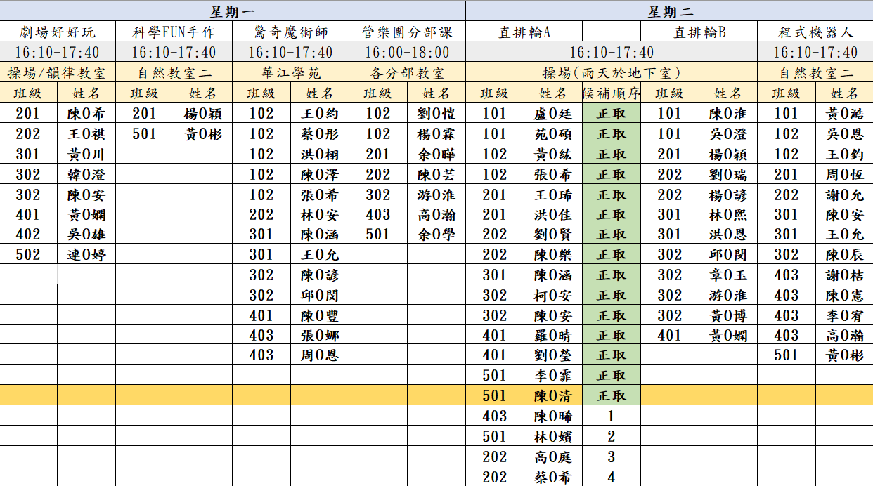Click the 程式機器人 course header

[x=815, y=32]
